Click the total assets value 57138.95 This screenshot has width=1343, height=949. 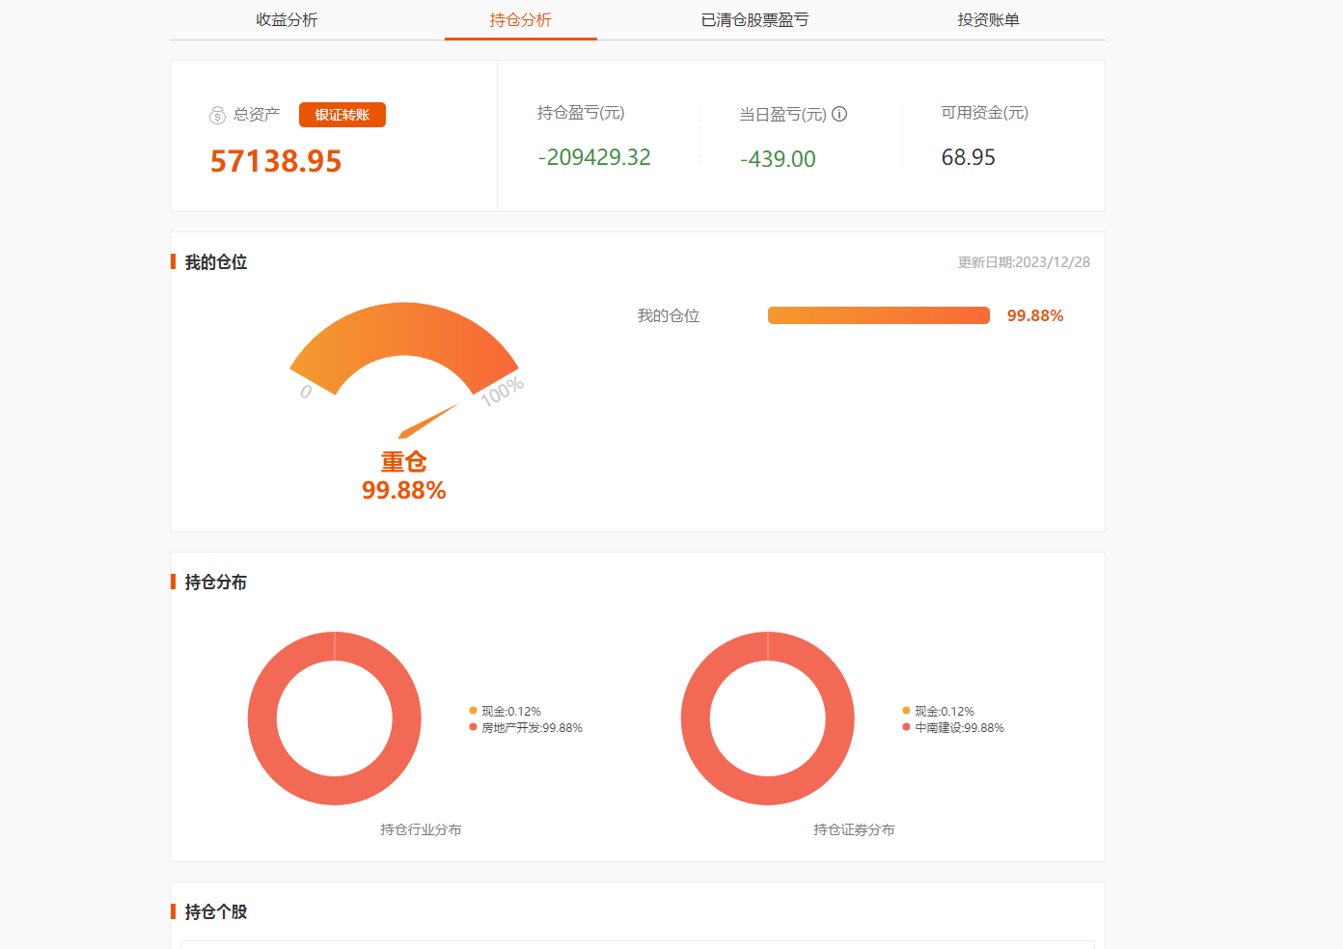(x=276, y=161)
